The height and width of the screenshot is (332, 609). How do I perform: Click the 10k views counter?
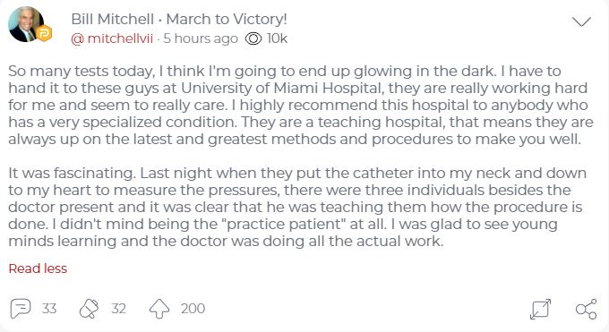coord(277,38)
